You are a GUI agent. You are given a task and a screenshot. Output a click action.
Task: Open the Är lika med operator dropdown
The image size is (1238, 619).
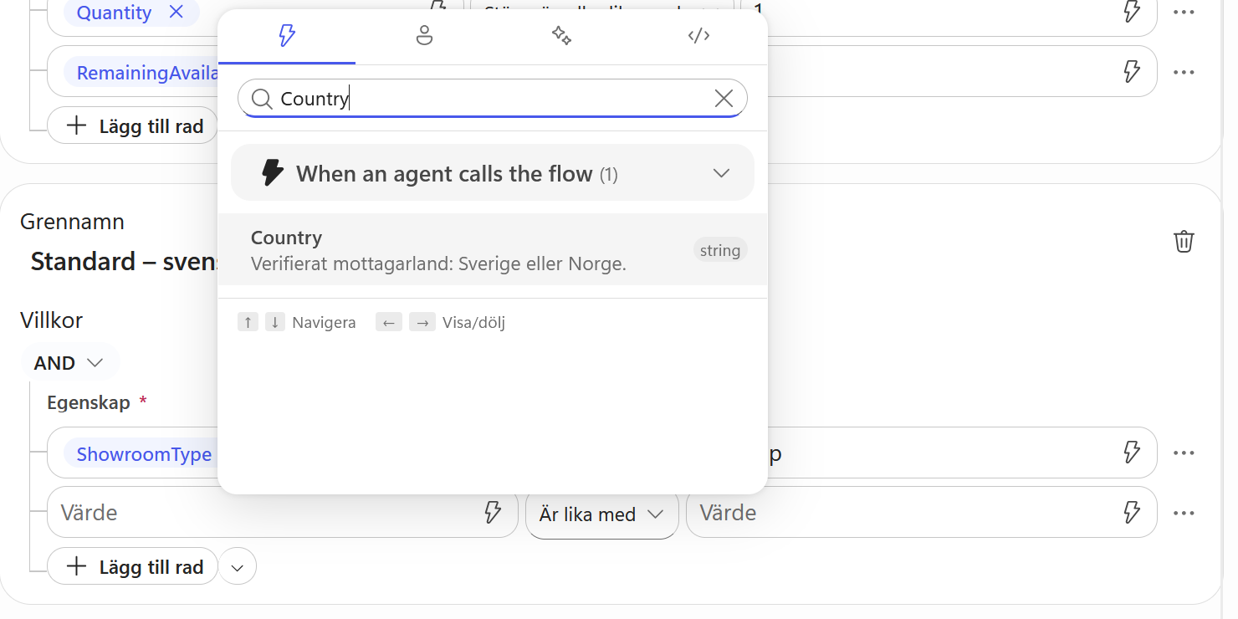click(601, 514)
